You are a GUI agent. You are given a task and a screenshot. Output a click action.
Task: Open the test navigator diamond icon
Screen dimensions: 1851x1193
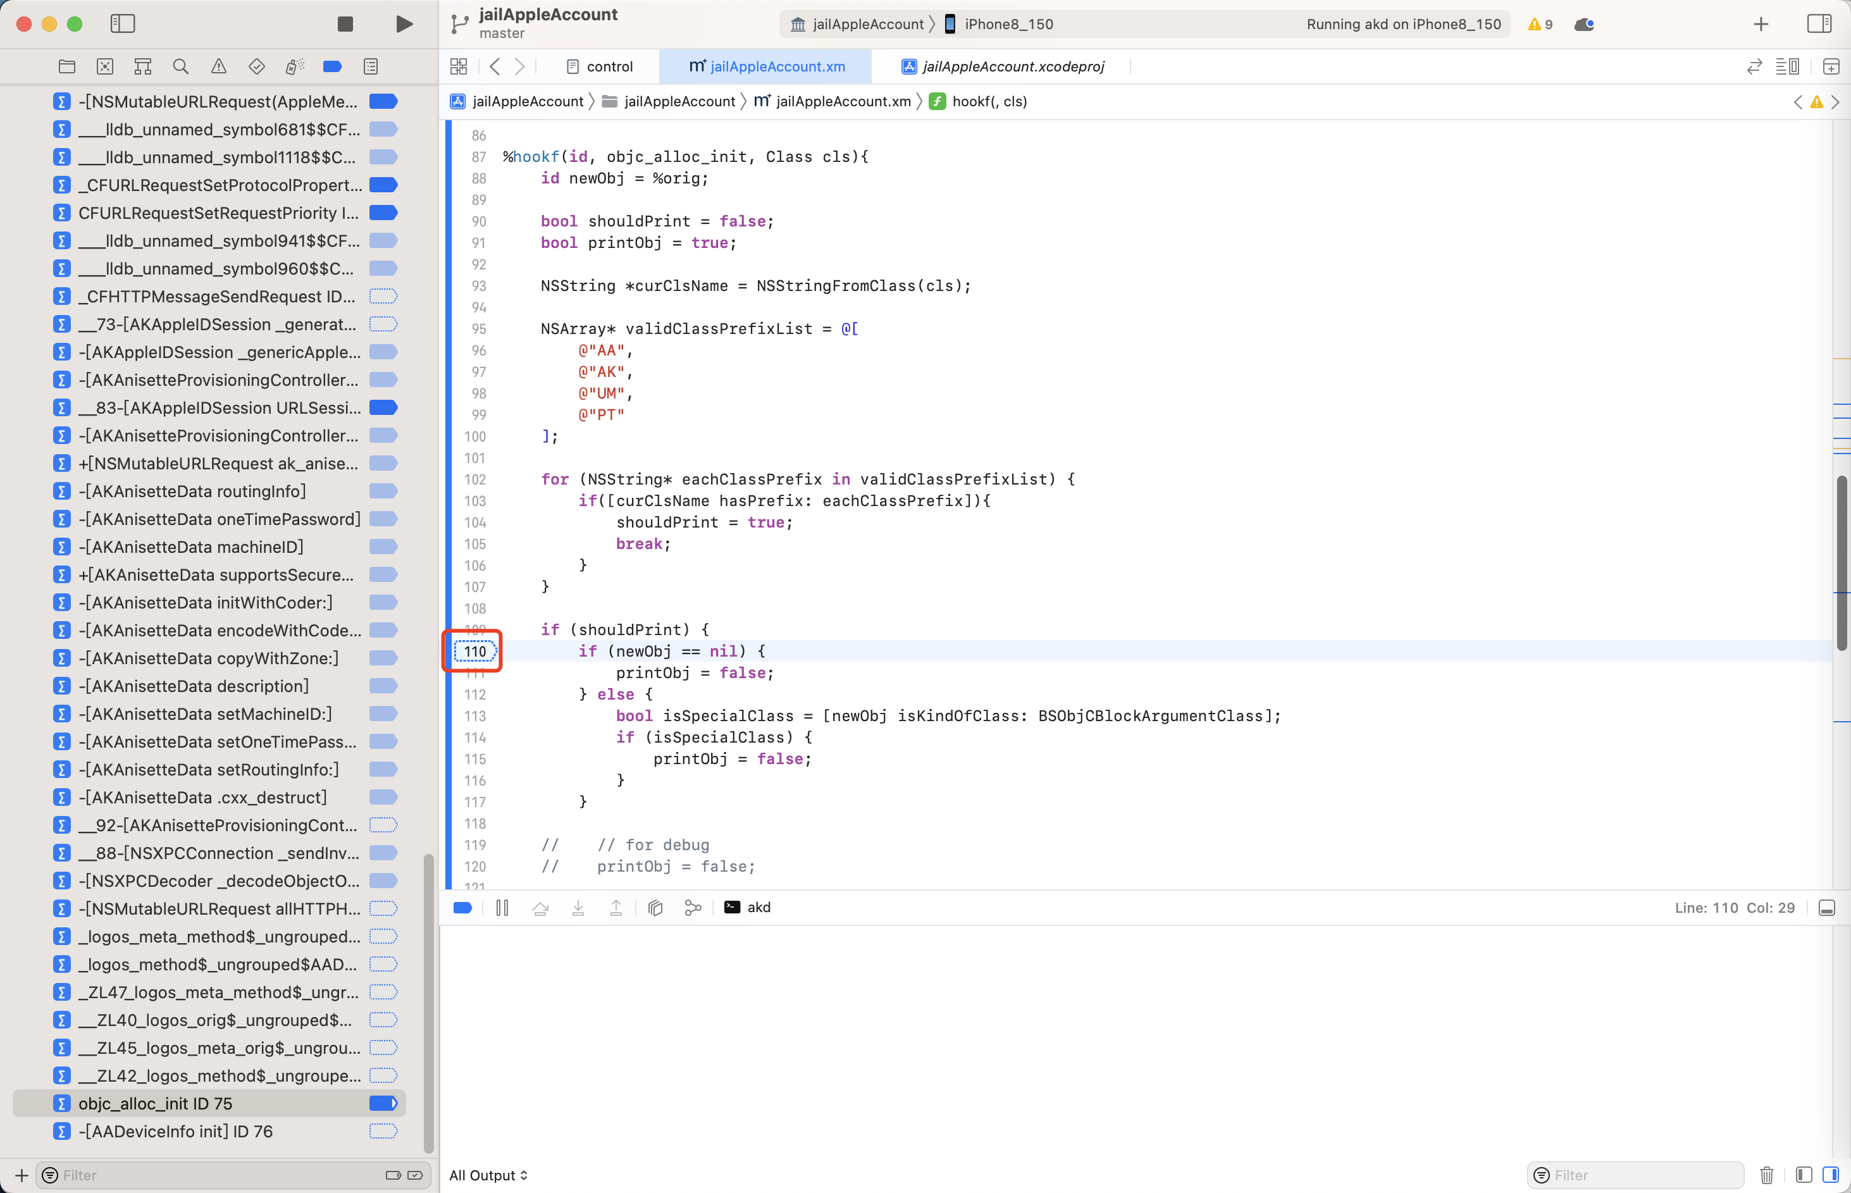[256, 66]
